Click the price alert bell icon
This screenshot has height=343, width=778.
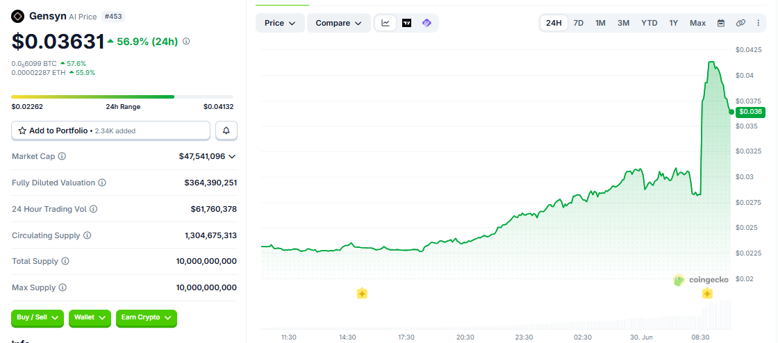point(226,131)
